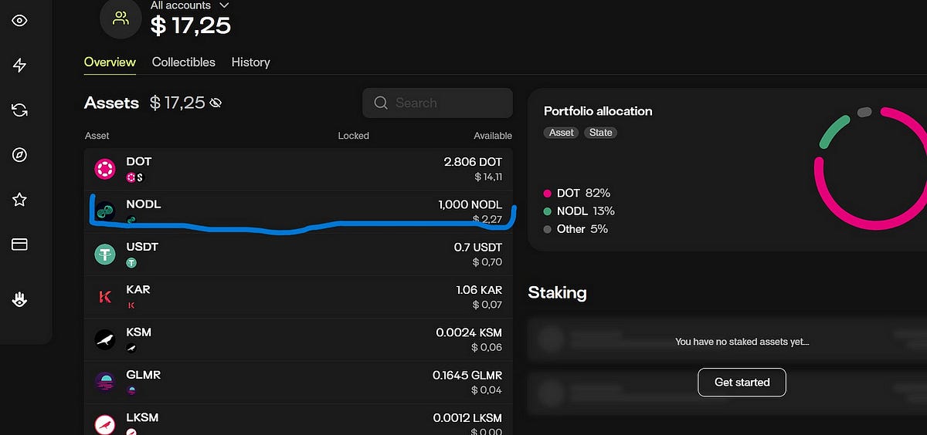The height and width of the screenshot is (435, 927).
Task: Select the star favorites sidebar icon
Action: 20,200
